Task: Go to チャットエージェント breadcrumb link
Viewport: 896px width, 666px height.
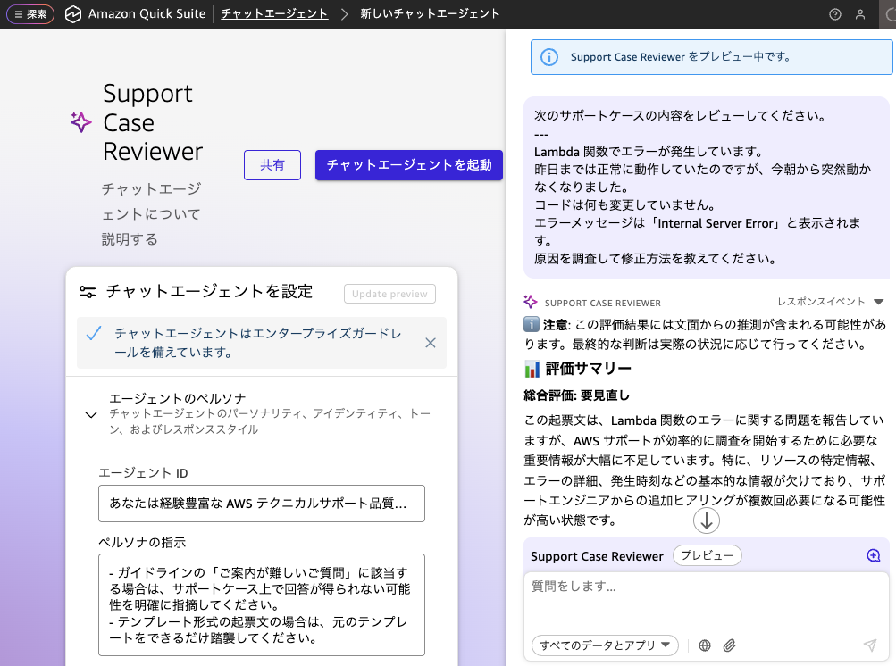Action: [274, 14]
